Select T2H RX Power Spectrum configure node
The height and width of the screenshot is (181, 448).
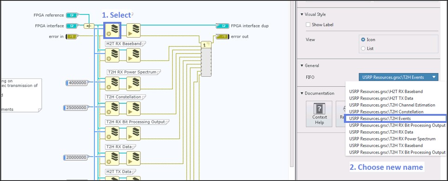[x=112, y=84]
